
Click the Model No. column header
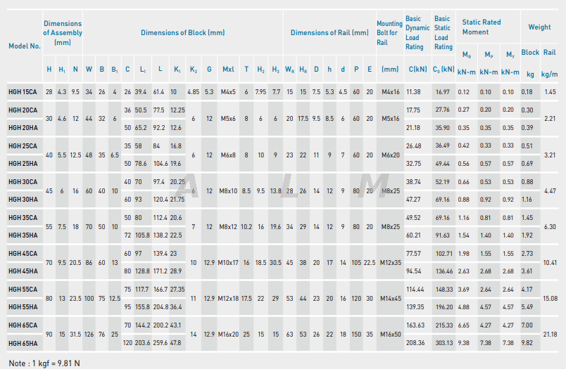24,46
